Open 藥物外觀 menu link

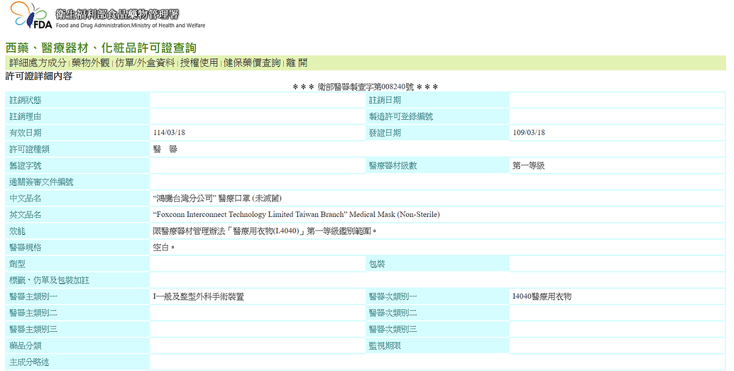click(91, 63)
